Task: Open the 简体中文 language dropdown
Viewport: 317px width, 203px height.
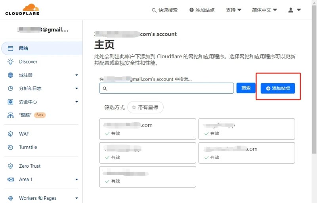Action: pos(264,10)
